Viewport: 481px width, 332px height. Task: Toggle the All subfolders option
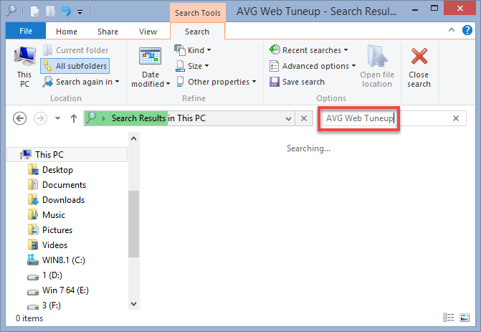[x=75, y=66]
